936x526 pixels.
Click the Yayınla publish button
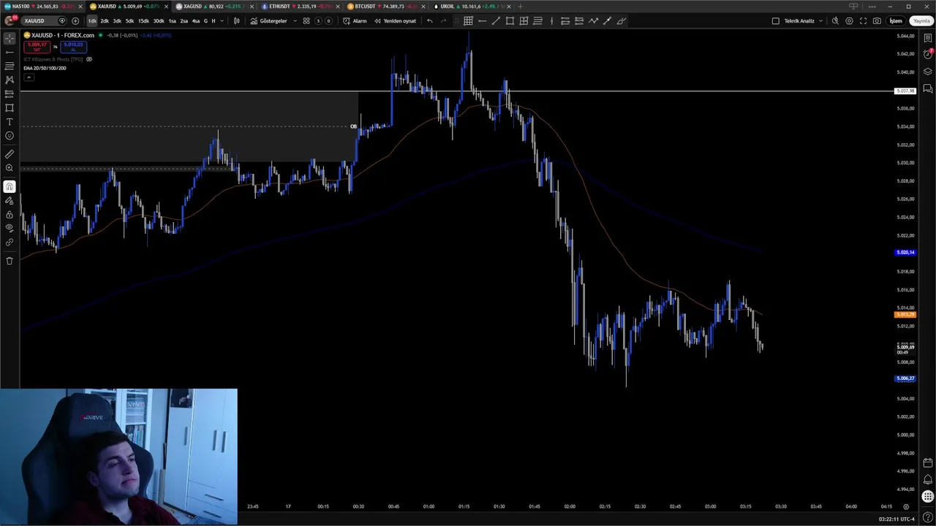(x=921, y=20)
